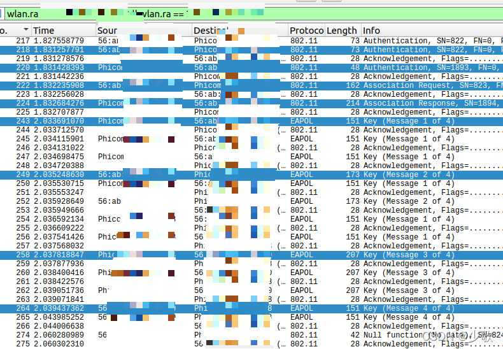Select packet 254 at time 2.036592134
Screen dimensions: 503x349
(251, 219)
